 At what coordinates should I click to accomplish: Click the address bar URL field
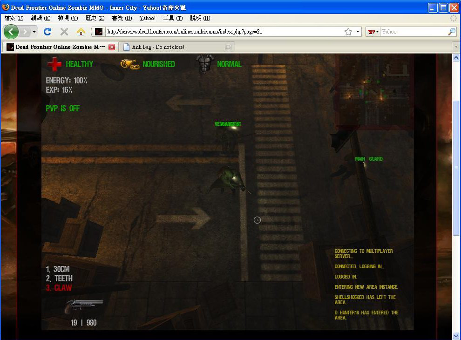[x=224, y=32]
